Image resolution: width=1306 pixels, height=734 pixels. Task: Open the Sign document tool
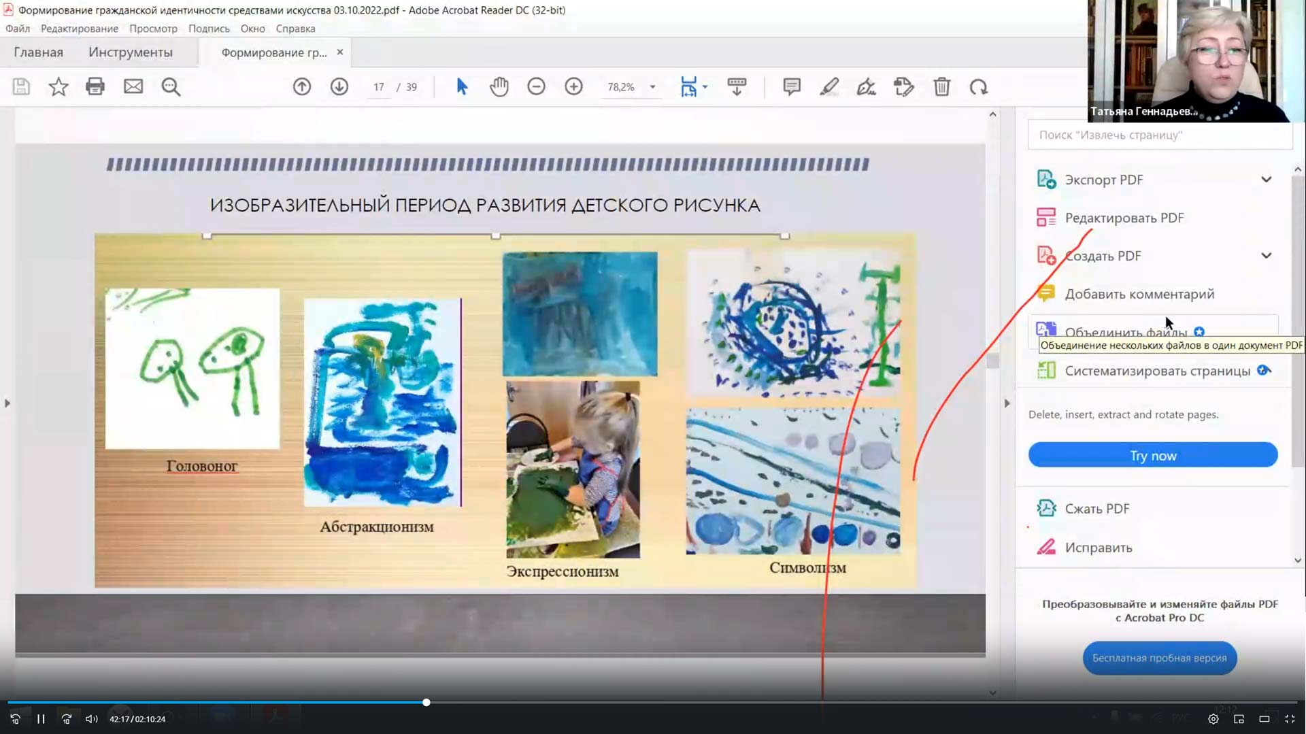(866, 86)
